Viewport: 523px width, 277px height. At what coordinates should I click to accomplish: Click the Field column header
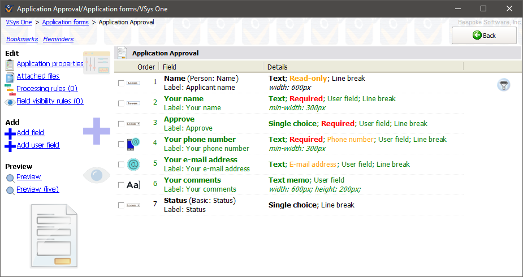170,67
